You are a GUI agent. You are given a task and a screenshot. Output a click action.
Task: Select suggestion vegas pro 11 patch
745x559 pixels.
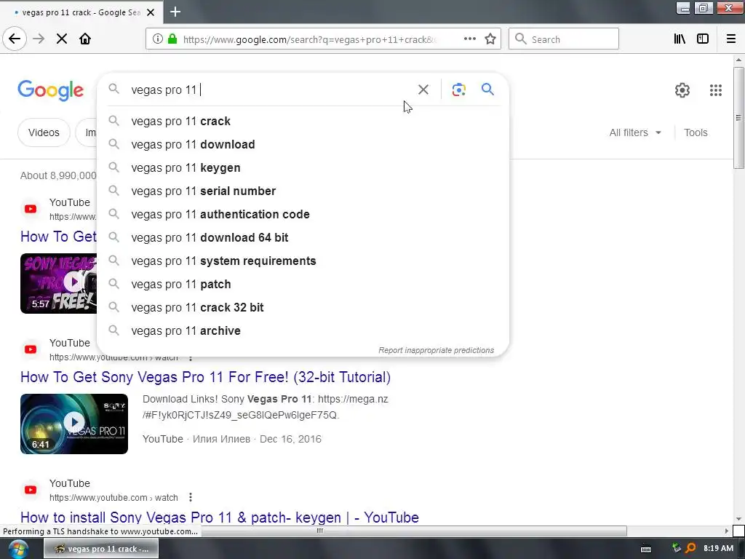tap(303, 285)
